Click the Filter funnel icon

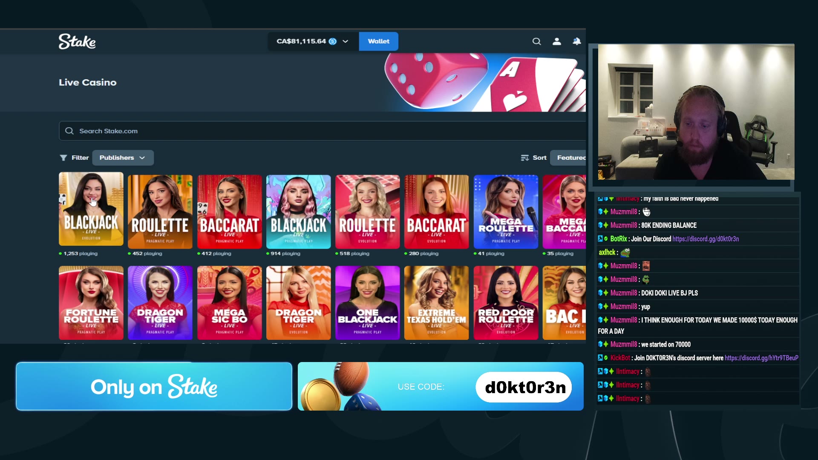click(x=63, y=158)
